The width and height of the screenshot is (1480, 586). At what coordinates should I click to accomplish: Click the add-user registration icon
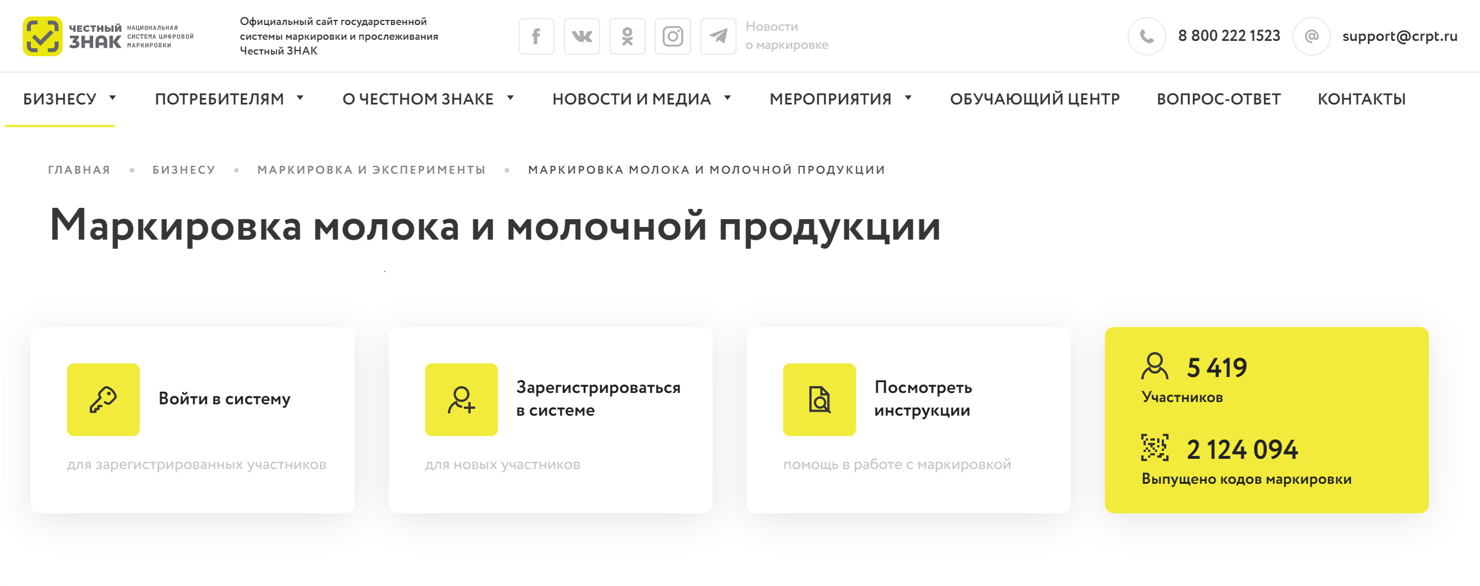click(462, 399)
